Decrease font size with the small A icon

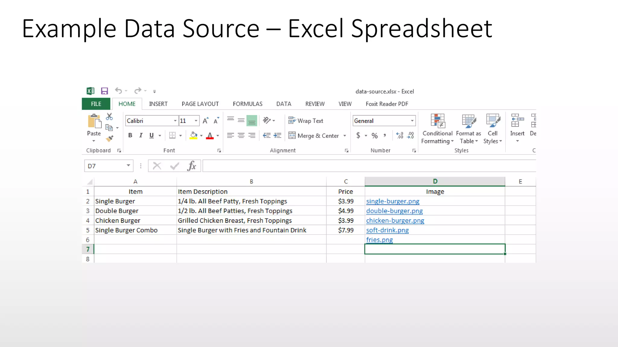tap(216, 121)
